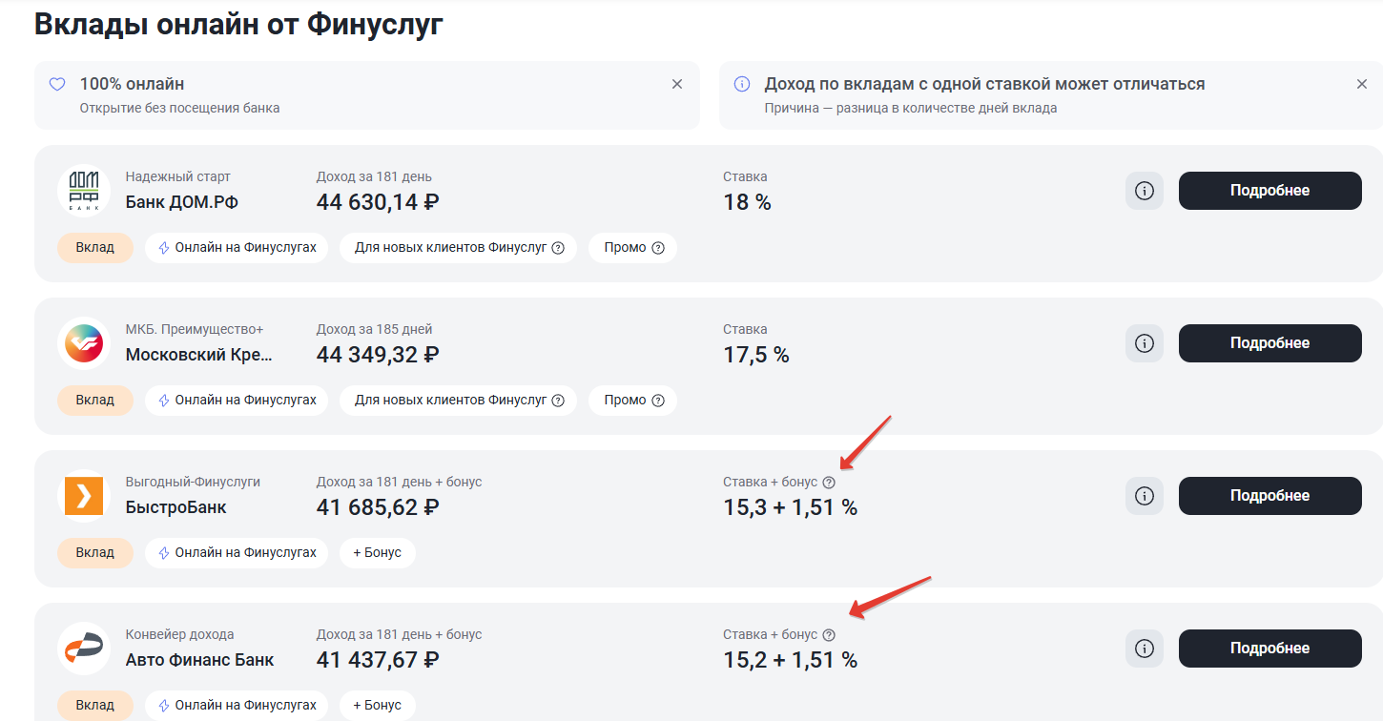1383x721 pixels.
Task: Click the Московский Кредитный Банк logo
Action: [84, 343]
